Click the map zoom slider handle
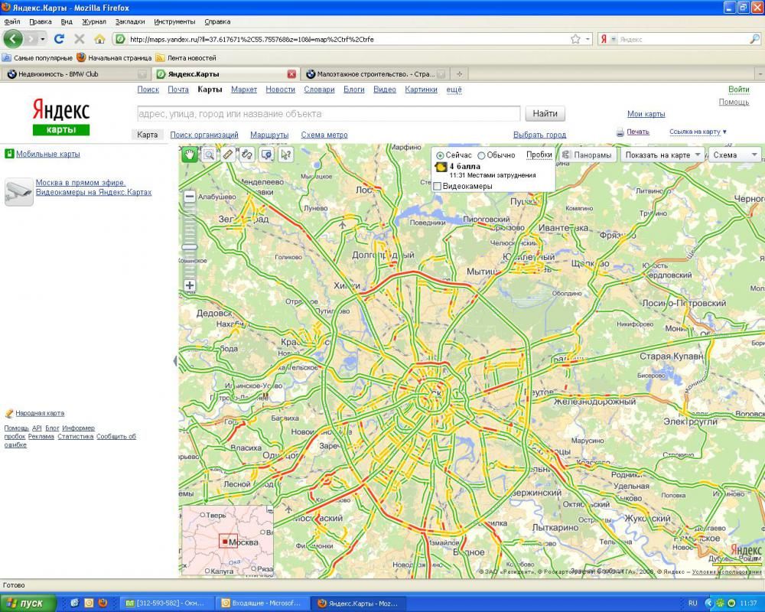765x612 pixels. coord(190,247)
